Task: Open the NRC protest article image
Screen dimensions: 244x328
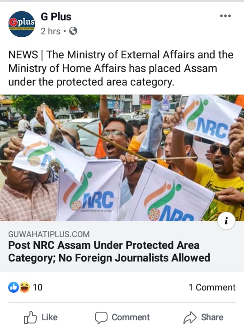Action: pos(122,158)
